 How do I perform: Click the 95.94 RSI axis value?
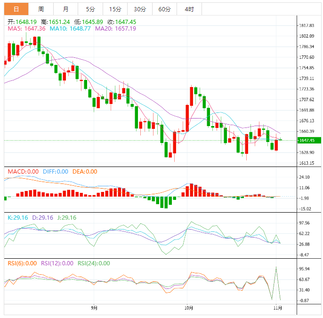click(x=304, y=269)
